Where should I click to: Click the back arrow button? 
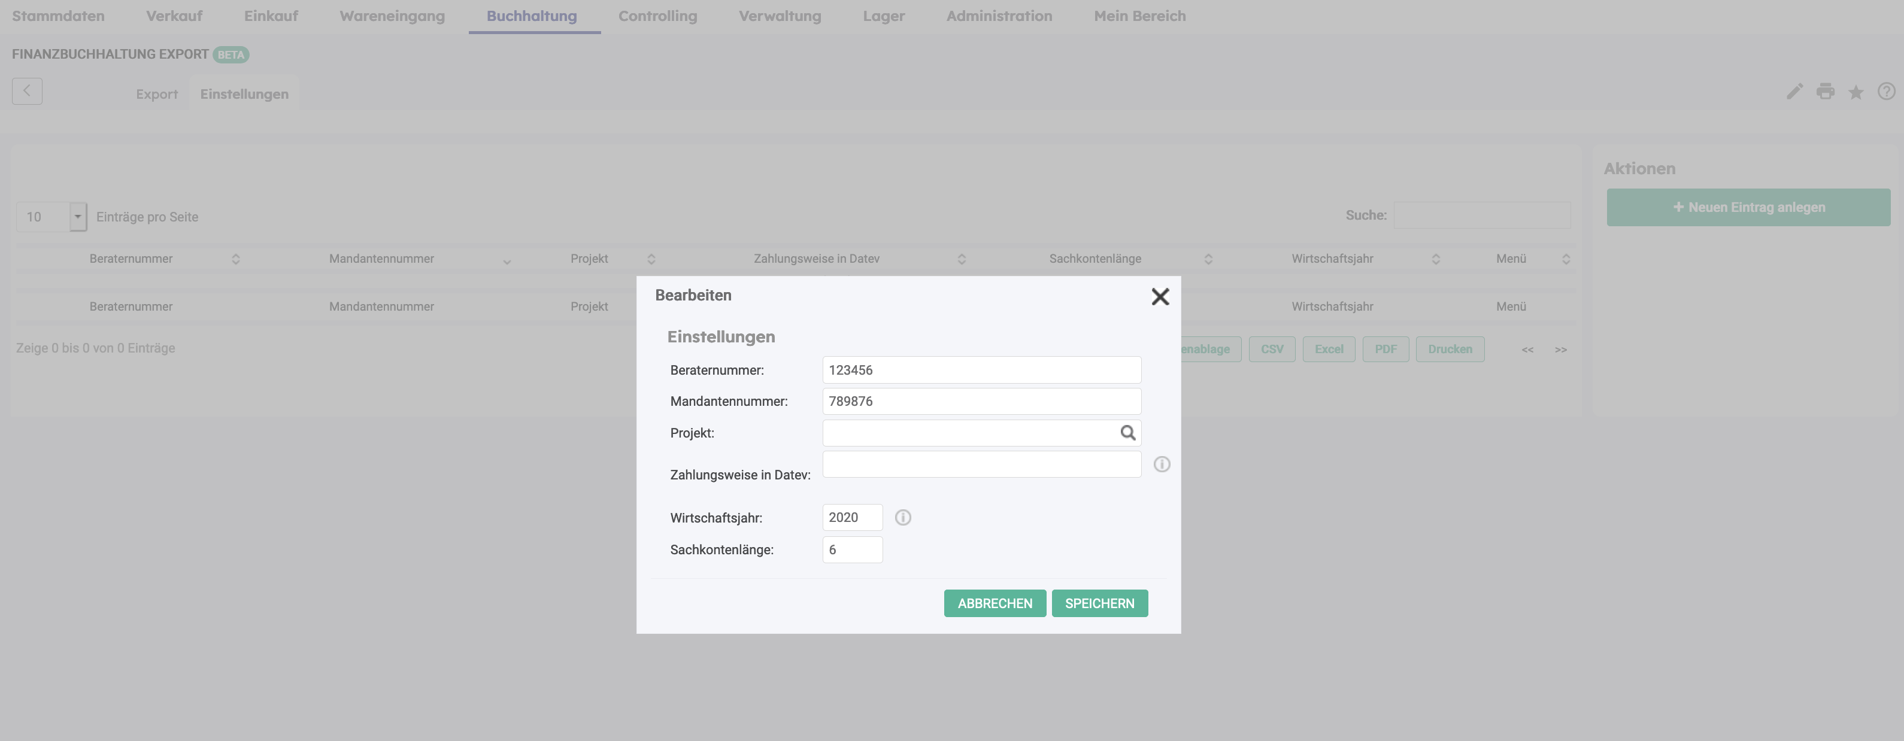[x=28, y=92]
